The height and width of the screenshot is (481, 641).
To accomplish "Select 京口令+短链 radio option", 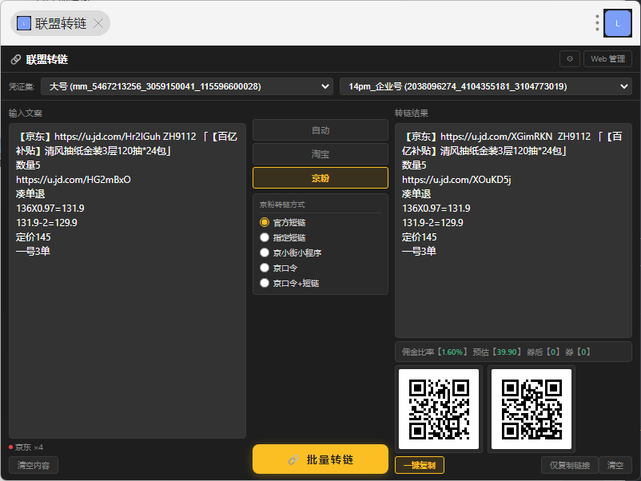I will (x=265, y=283).
